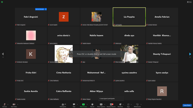Expand caption options caret
This screenshot has height=108, width=193.
tap(105, 104)
